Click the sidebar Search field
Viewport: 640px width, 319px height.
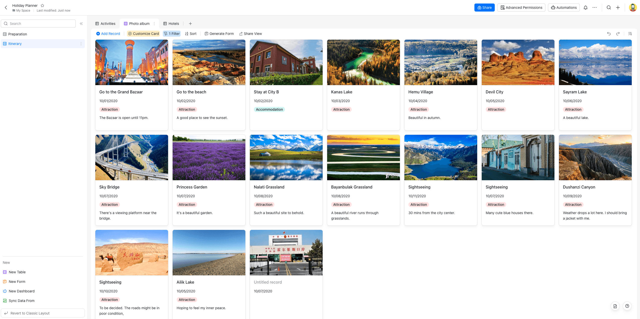(38, 24)
